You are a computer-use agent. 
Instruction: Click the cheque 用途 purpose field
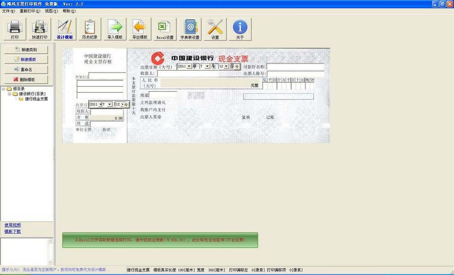(163, 95)
